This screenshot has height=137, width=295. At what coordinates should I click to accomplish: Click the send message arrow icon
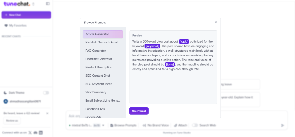[x=283, y=125]
